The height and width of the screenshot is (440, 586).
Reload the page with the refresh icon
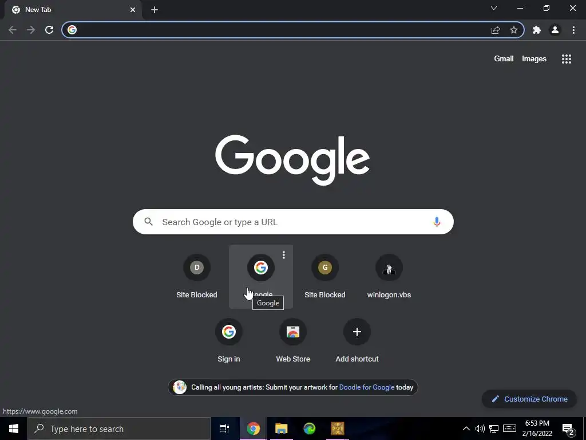(49, 30)
